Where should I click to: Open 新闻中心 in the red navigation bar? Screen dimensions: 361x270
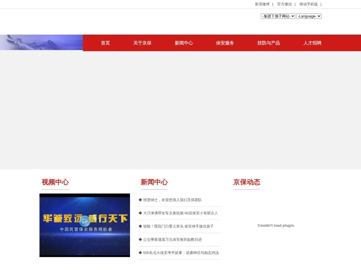[x=184, y=43]
